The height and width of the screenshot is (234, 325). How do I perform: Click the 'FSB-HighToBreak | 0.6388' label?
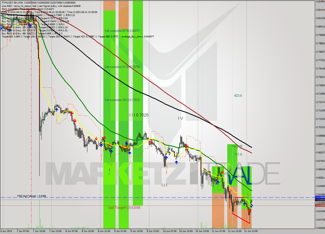point(32,196)
